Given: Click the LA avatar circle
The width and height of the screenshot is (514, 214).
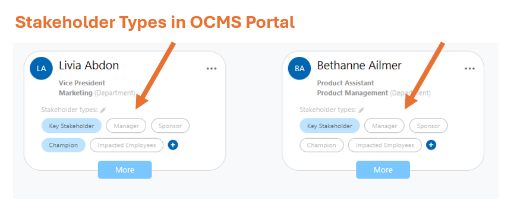Looking at the screenshot, I should (42, 68).
